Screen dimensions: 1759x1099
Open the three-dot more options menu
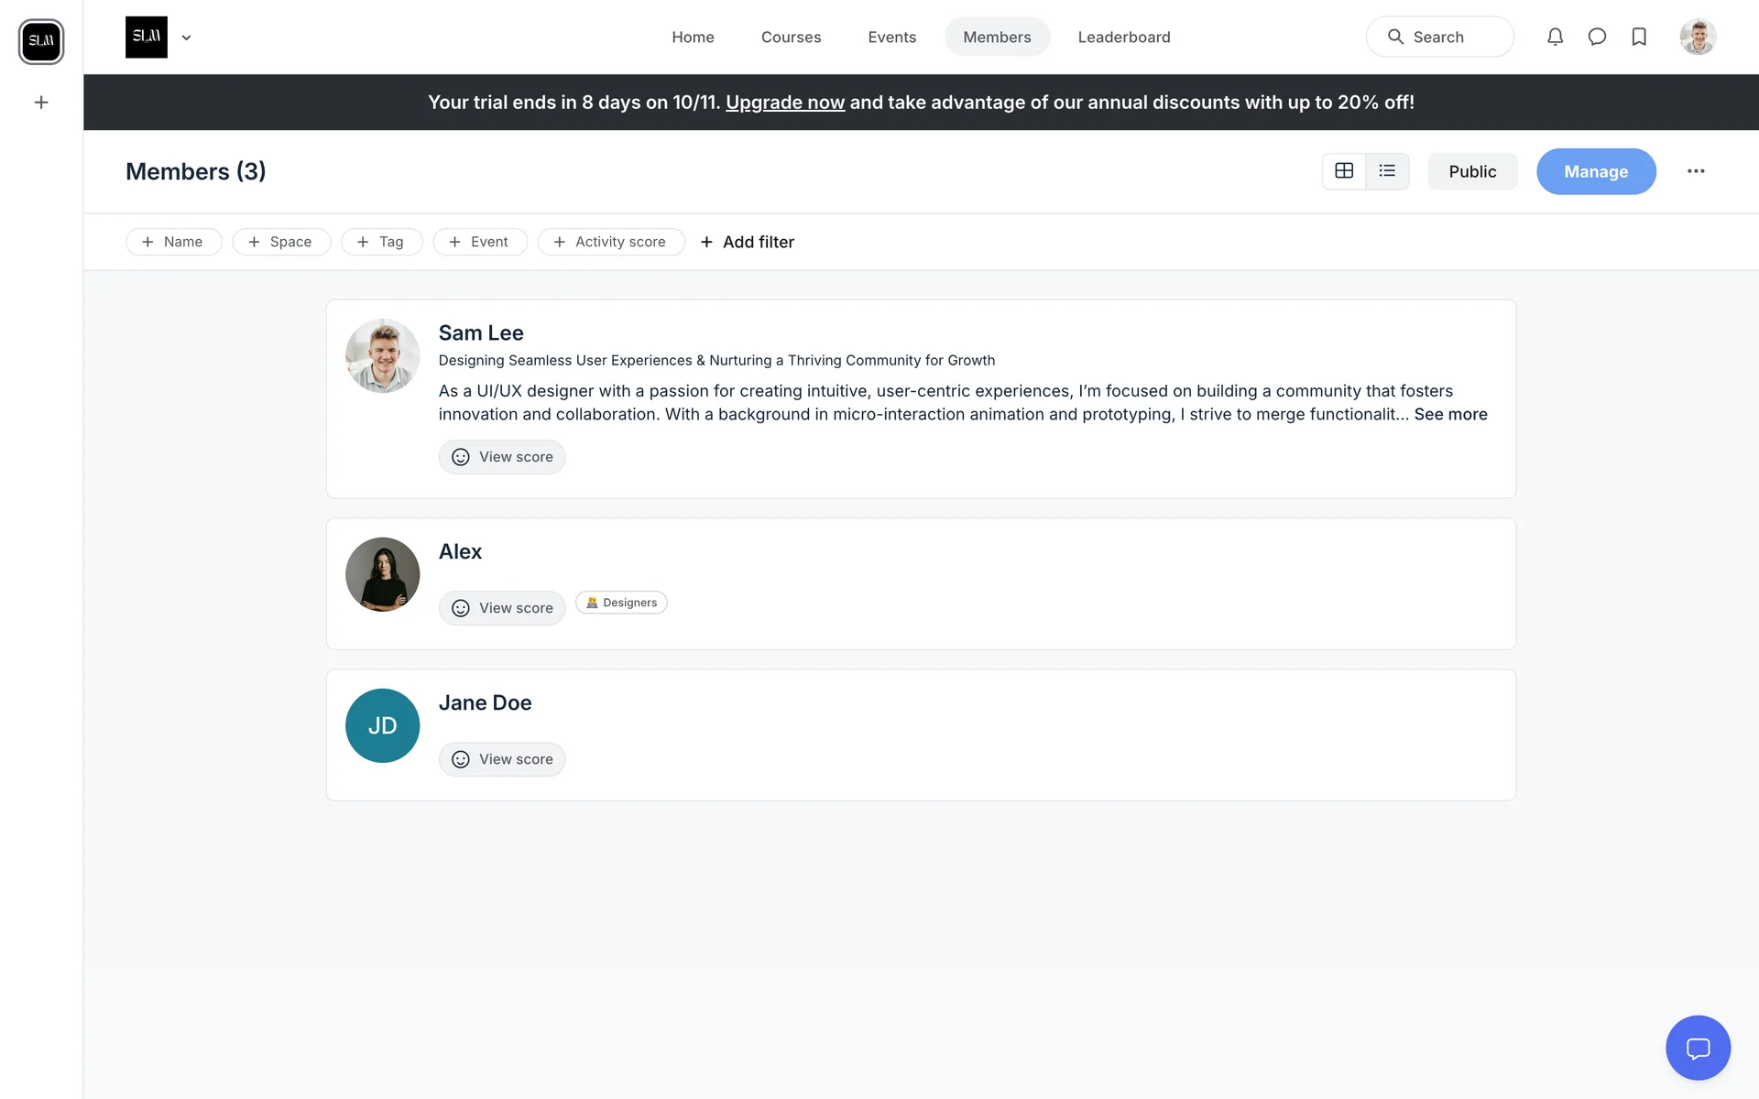point(1696,171)
